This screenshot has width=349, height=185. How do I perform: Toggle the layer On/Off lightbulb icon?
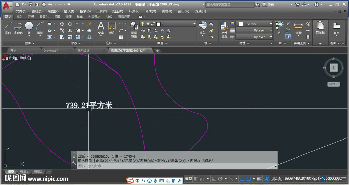click(143, 24)
